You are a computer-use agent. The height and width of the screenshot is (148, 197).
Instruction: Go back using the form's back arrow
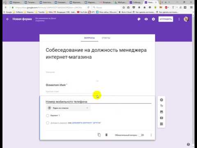[x=7, y=19]
